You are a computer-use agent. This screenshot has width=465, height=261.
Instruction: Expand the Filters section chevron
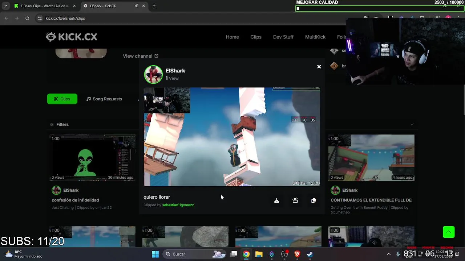pos(412,124)
